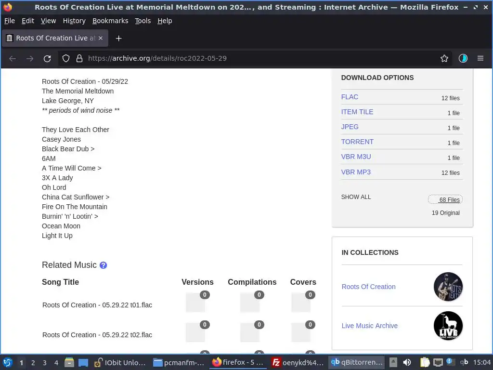Click the song title 'Roots Of Creation - 05.29.22 t01.flac'
The width and height of the screenshot is (493, 370).
tap(97, 305)
